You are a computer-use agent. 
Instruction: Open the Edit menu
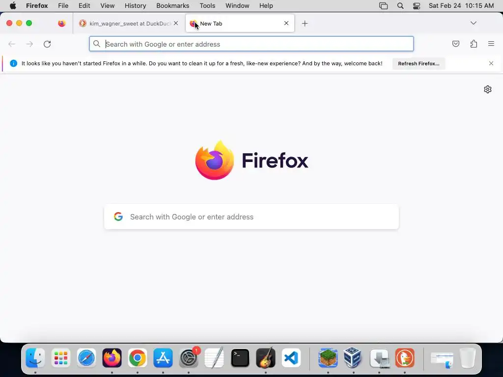(84, 6)
